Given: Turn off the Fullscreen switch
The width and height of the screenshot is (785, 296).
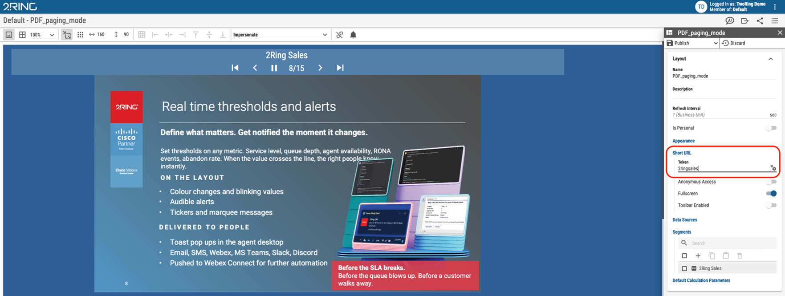Looking at the screenshot, I should pos(771,193).
